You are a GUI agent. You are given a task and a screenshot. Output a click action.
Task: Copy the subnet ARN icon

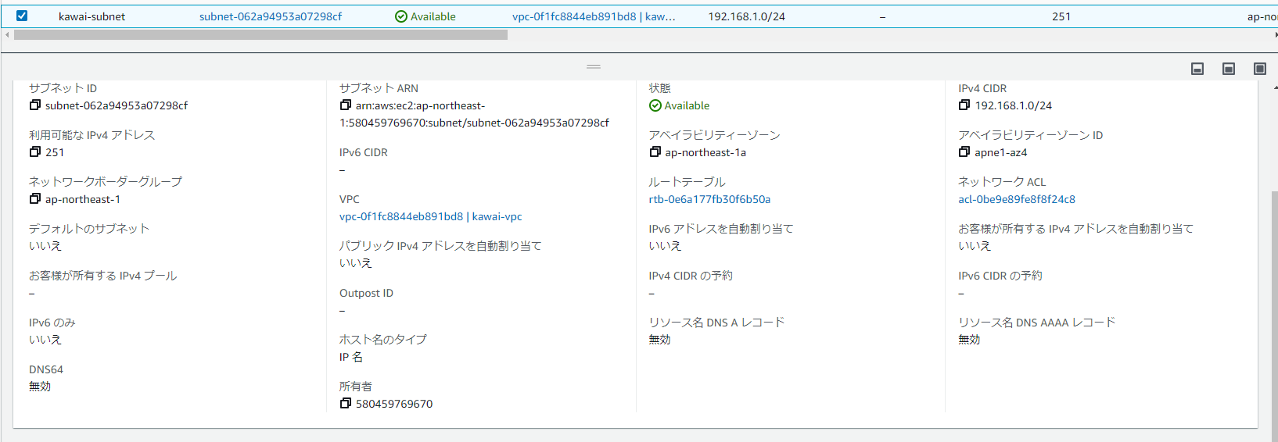[x=345, y=105]
